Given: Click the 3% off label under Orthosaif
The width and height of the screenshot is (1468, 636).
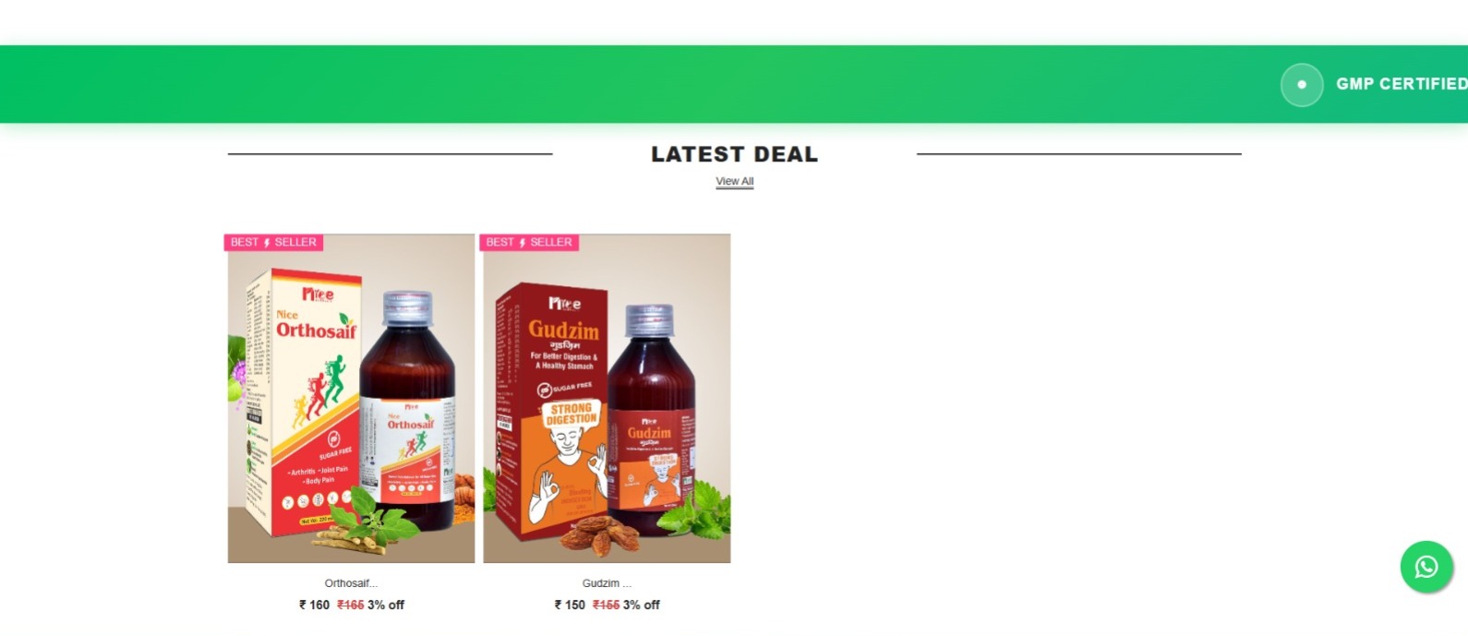Looking at the screenshot, I should (386, 606).
